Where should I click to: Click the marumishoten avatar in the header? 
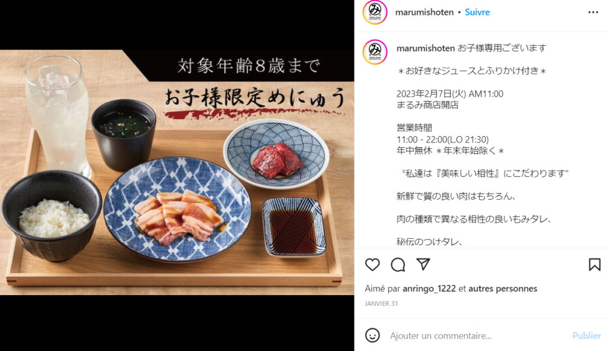(x=375, y=12)
